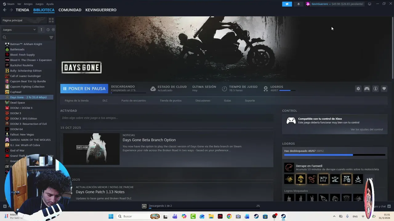Open the Amigos menu
Viewport: 394px width, 221px height.
(28, 4)
